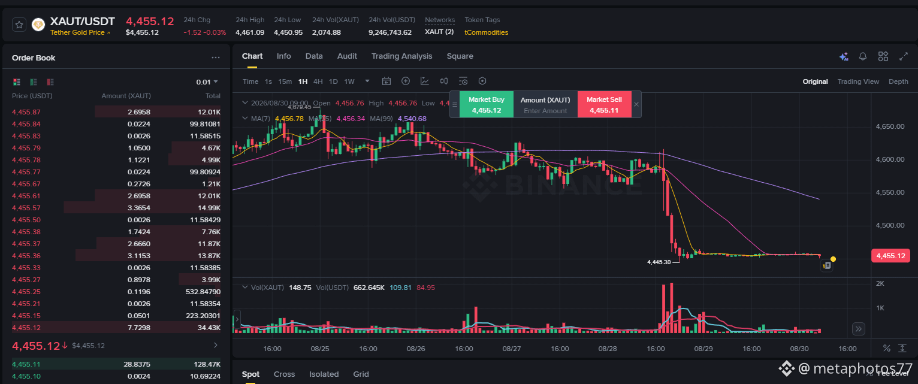
Task: Open the Square tab
Action: 460,56
